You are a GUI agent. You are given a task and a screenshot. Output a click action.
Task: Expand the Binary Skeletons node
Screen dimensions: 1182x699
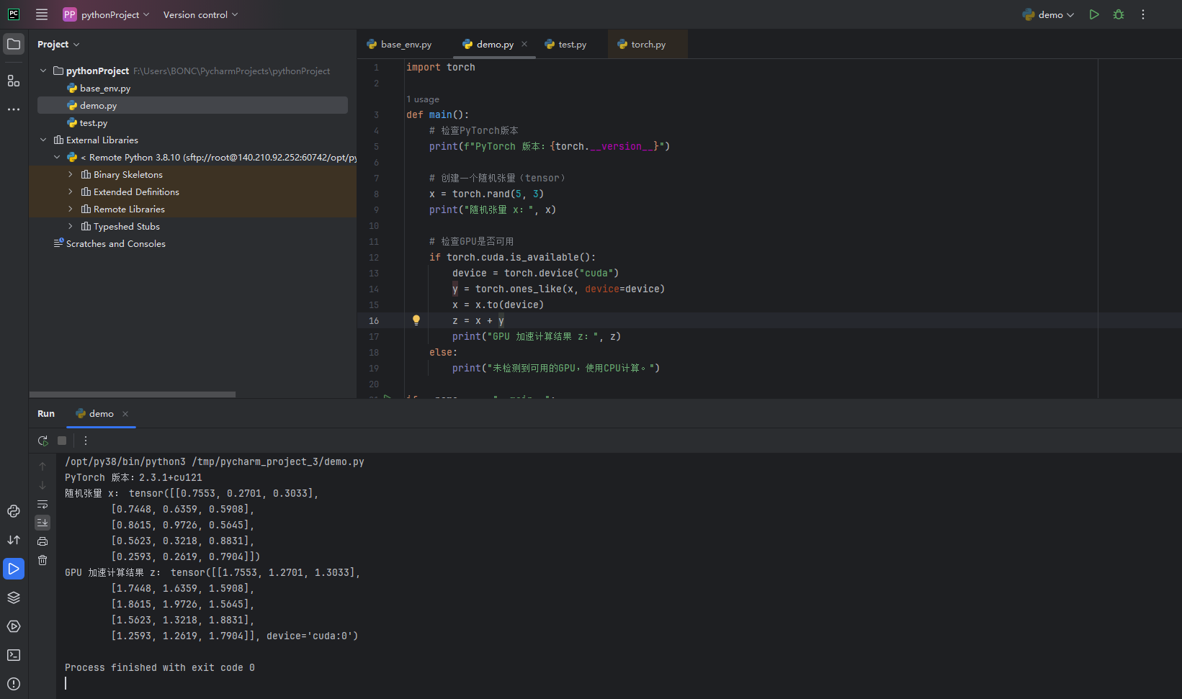click(x=71, y=174)
